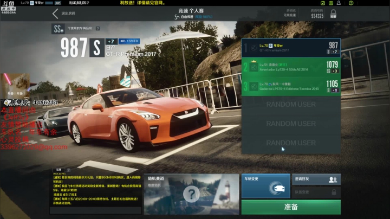
Task: Click the chat message input field
Action: click(x=96, y=210)
